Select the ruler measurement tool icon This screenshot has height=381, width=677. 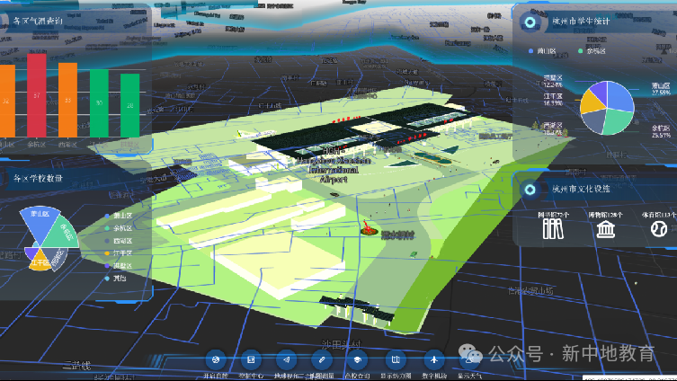322,359
